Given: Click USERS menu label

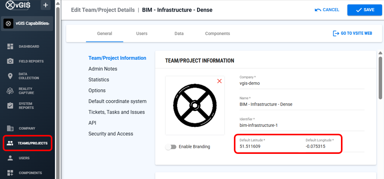Looking at the screenshot, I should click(x=24, y=158).
